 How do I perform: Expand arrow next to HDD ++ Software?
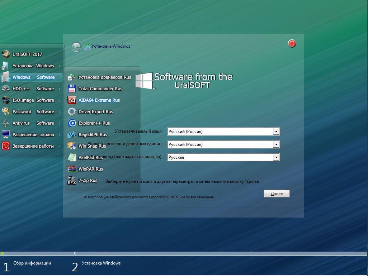[x=60, y=89]
